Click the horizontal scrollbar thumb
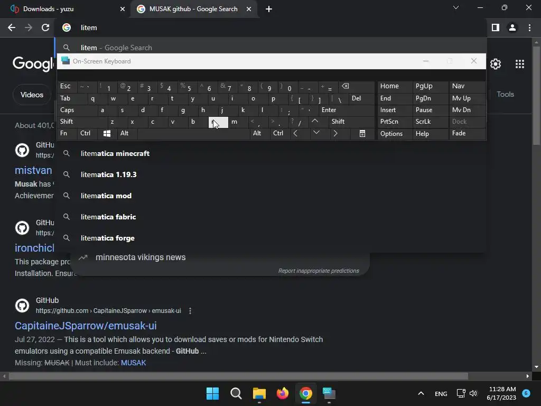 pyautogui.click(x=238, y=376)
